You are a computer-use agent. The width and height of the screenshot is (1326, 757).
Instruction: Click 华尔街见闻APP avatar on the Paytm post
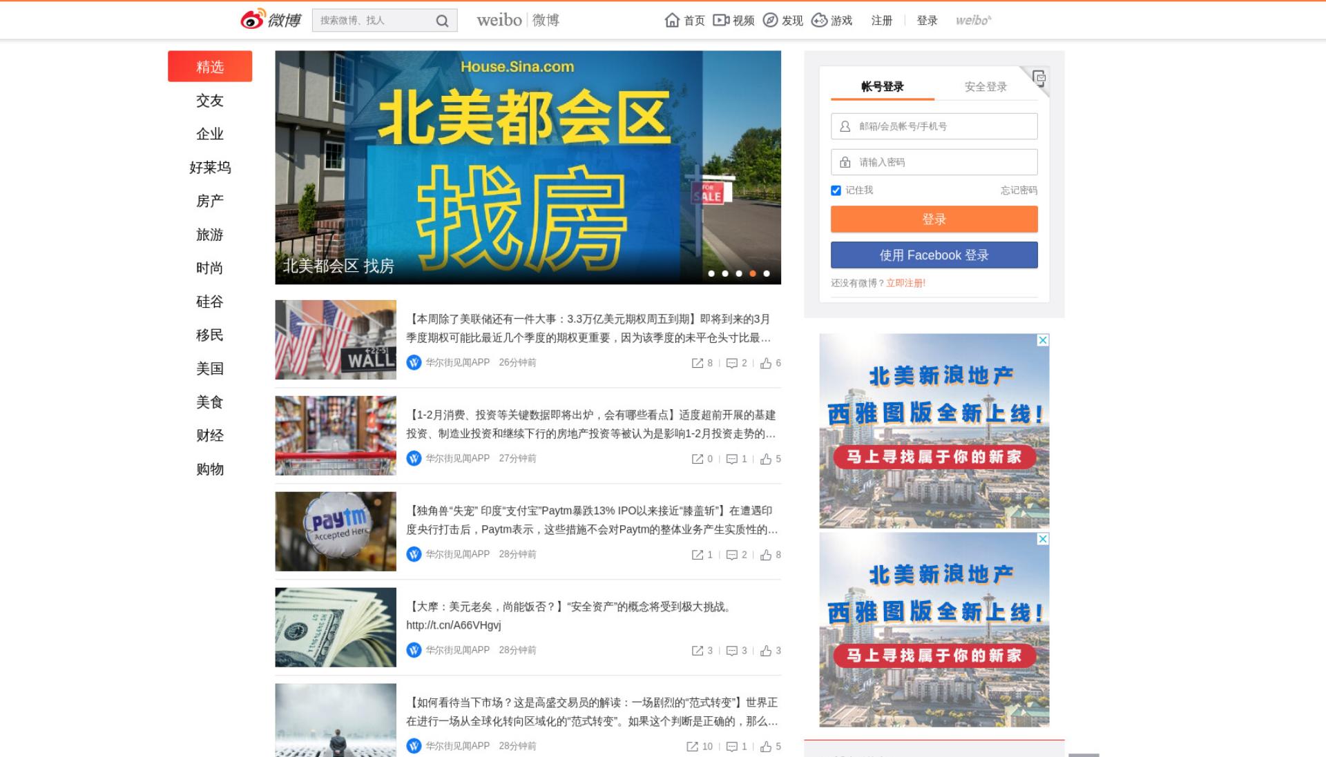pos(414,554)
